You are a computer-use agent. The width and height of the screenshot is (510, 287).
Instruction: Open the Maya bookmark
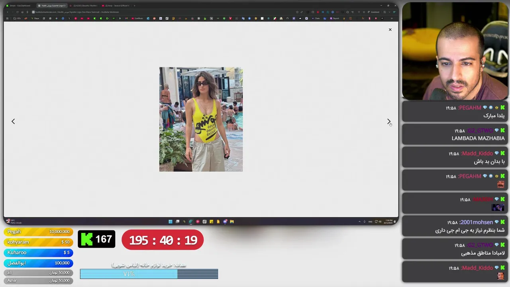tap(35, 18)
